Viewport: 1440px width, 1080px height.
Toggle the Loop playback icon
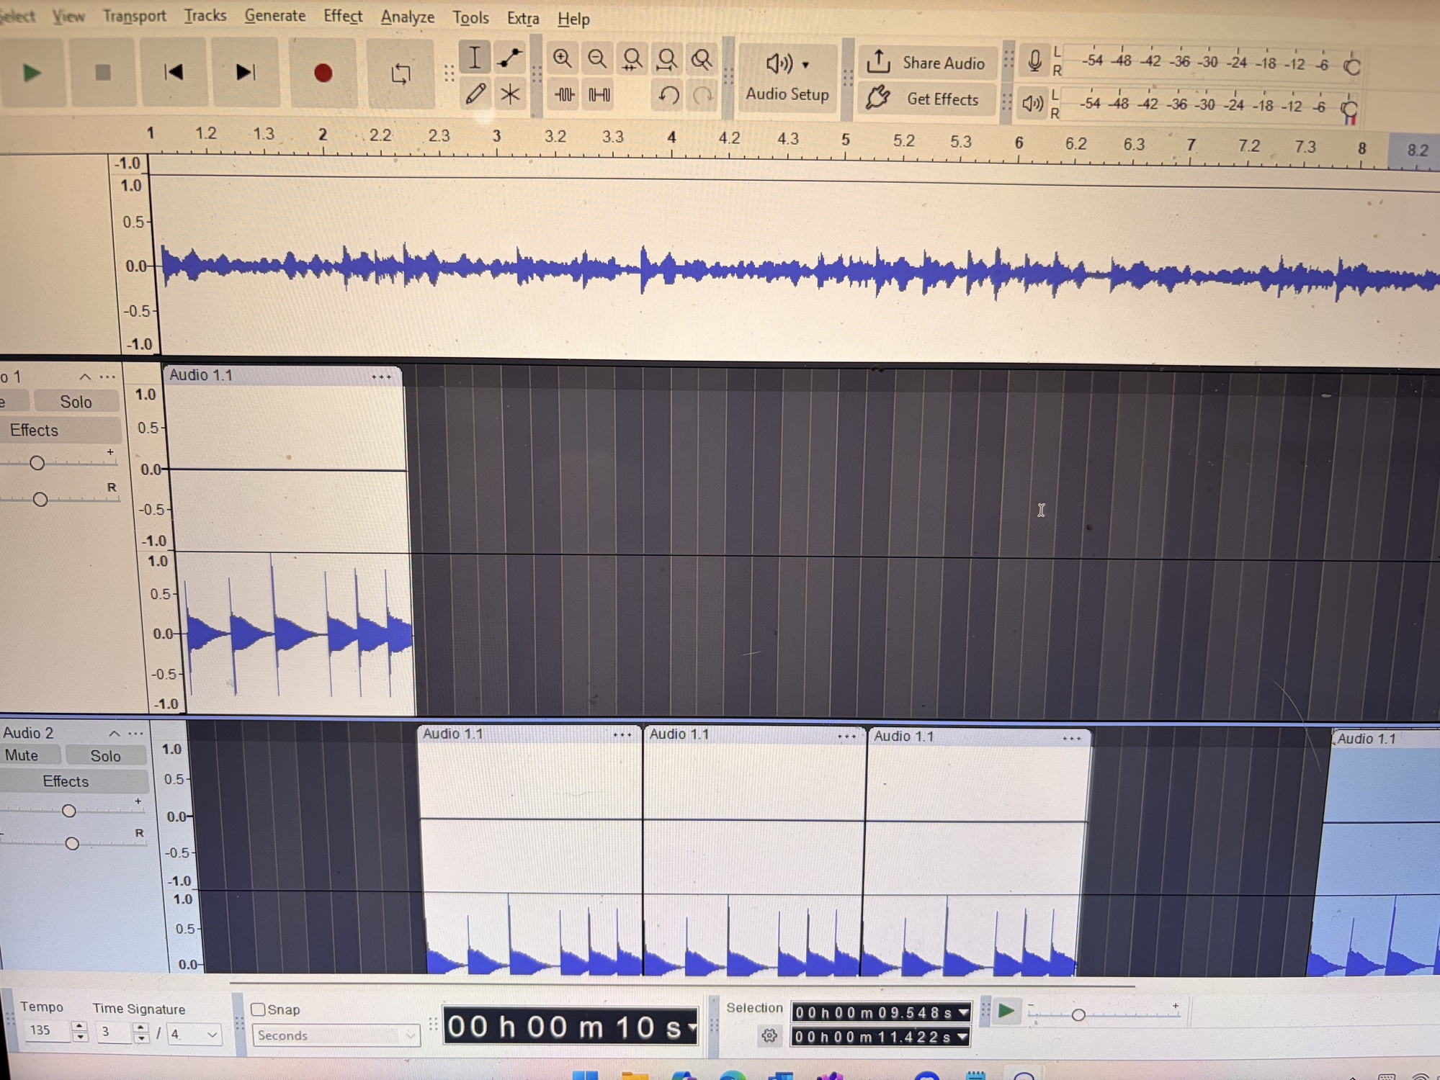tap(401, 73)
